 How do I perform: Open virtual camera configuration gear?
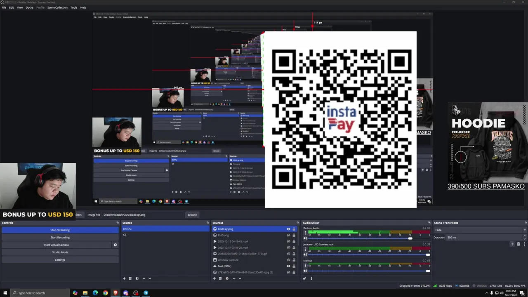pos(115,245)
